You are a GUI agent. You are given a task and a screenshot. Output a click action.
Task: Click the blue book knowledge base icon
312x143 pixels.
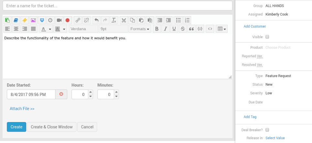pos(16,20)
